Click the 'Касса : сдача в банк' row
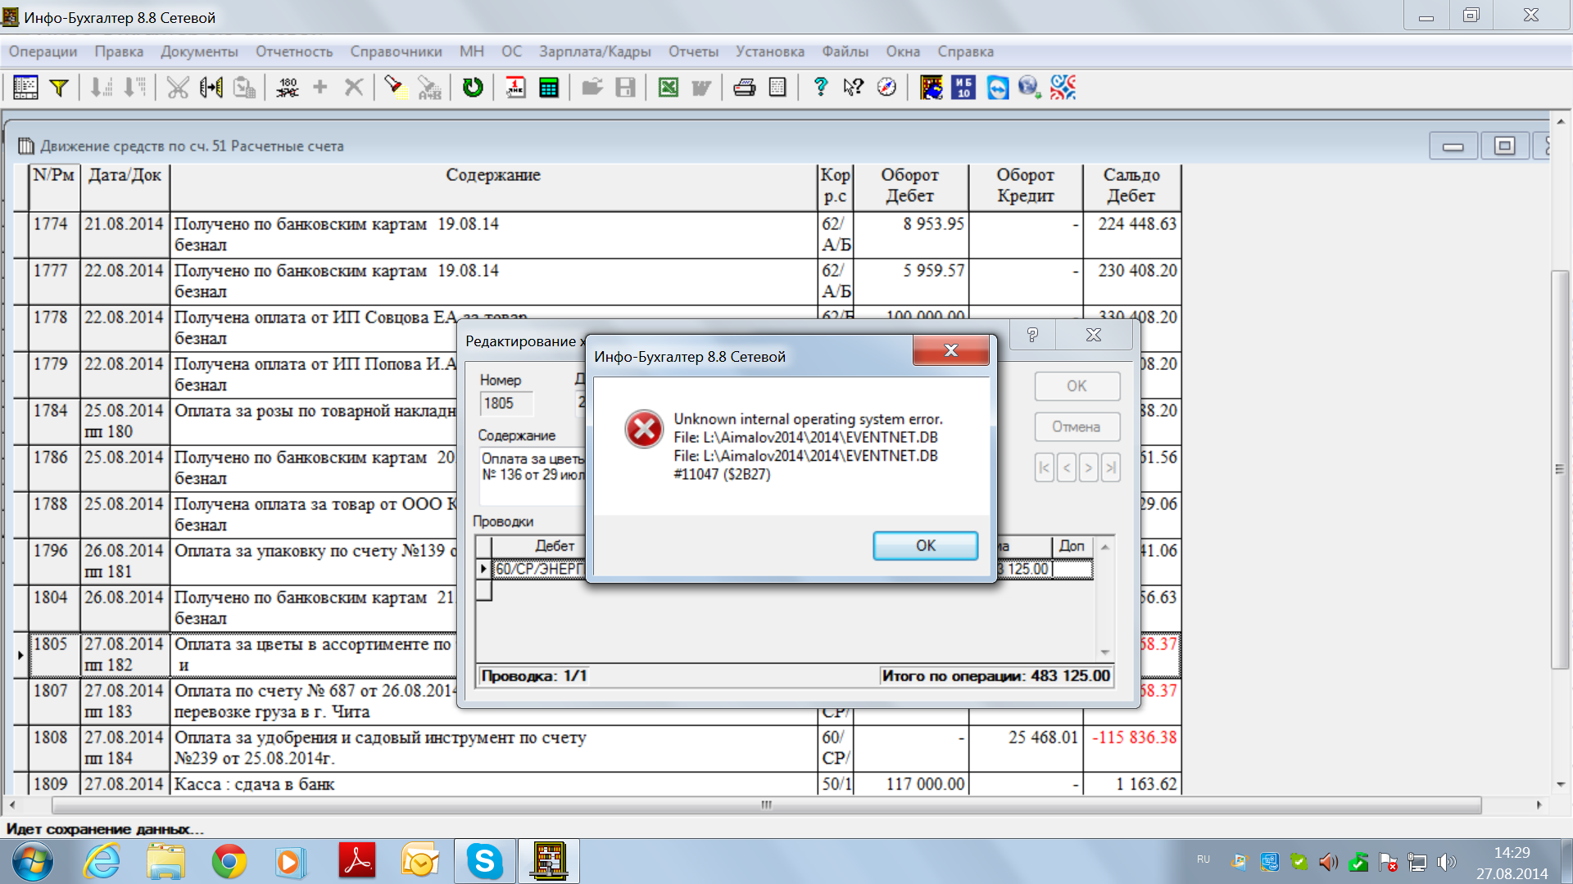Viewport: 1573px width, 884px height. coord(494,784)
